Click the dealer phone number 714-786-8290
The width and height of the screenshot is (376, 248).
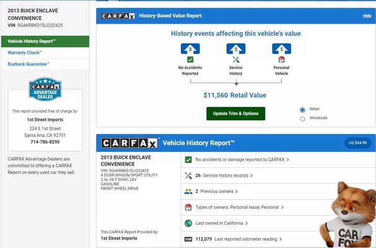(x=45, y=142)
